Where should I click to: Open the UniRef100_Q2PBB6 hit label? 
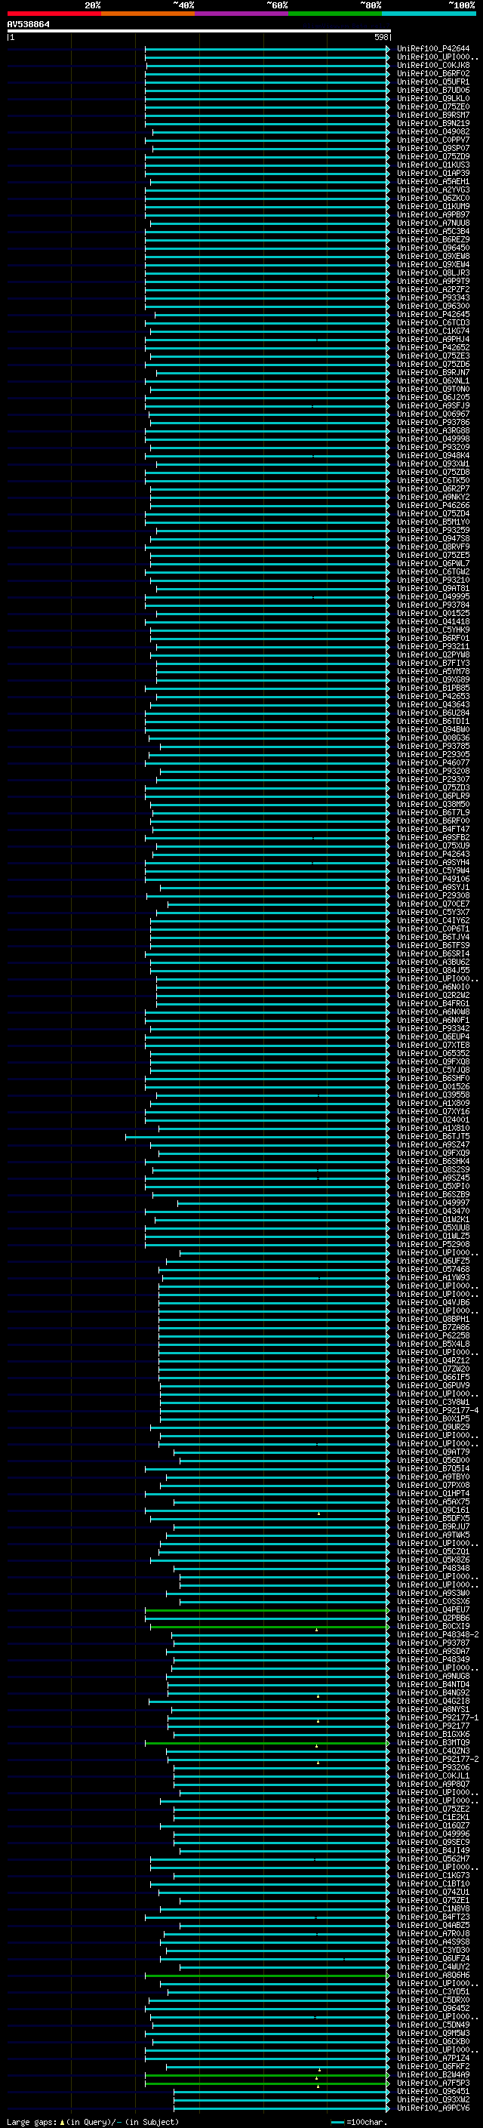click(x=433, y=1618)
